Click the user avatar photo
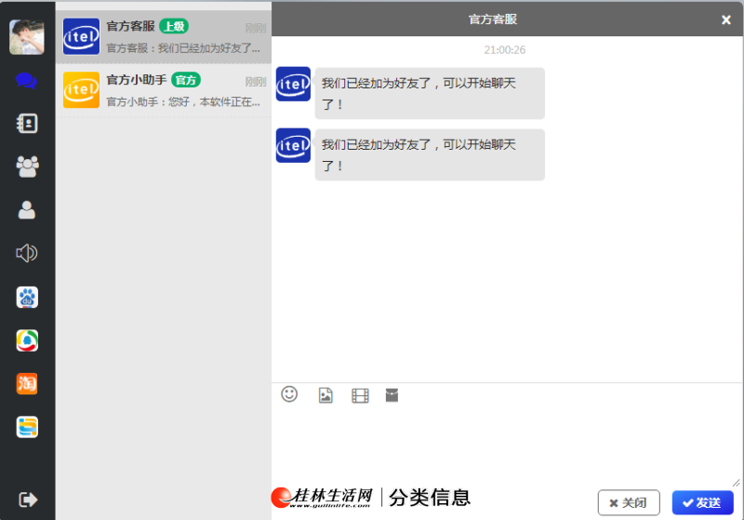Viewport: 744px width, 520px height. (27, 37)
